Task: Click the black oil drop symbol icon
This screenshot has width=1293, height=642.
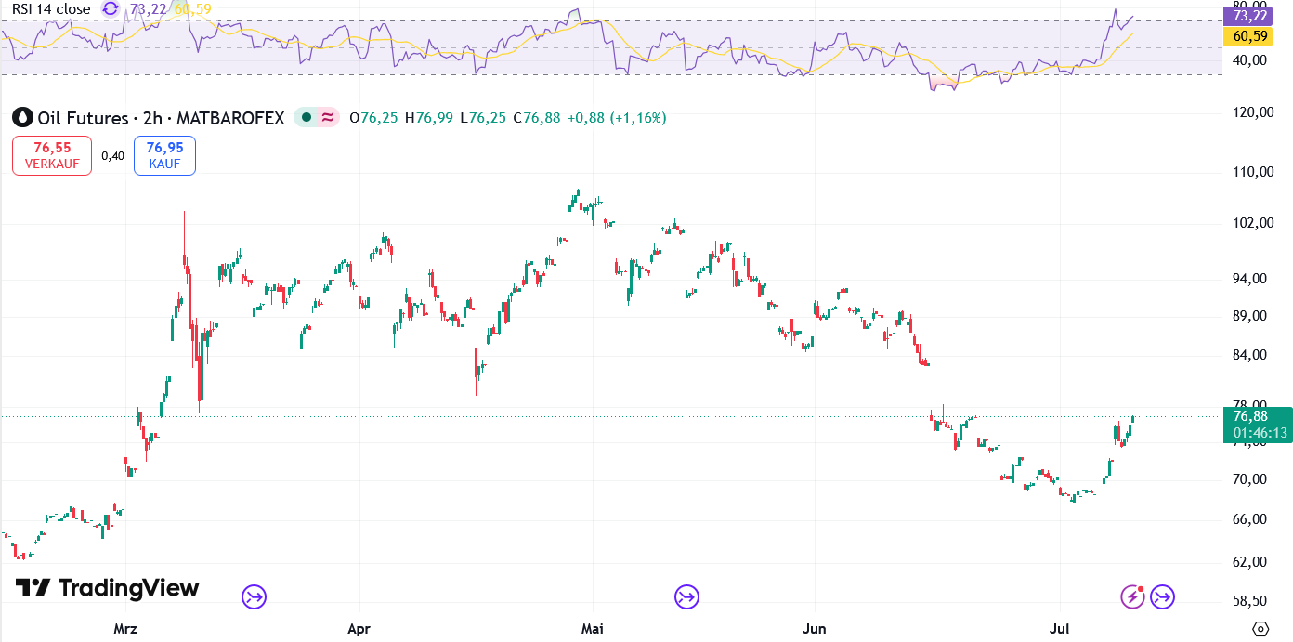Action: (22, 118)
